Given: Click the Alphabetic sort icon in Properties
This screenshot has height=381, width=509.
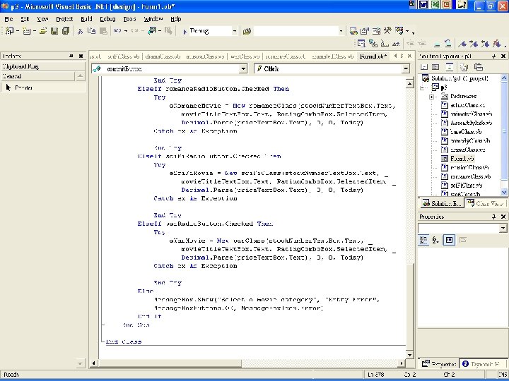Looking at the screenshot, I should (435, 240).
